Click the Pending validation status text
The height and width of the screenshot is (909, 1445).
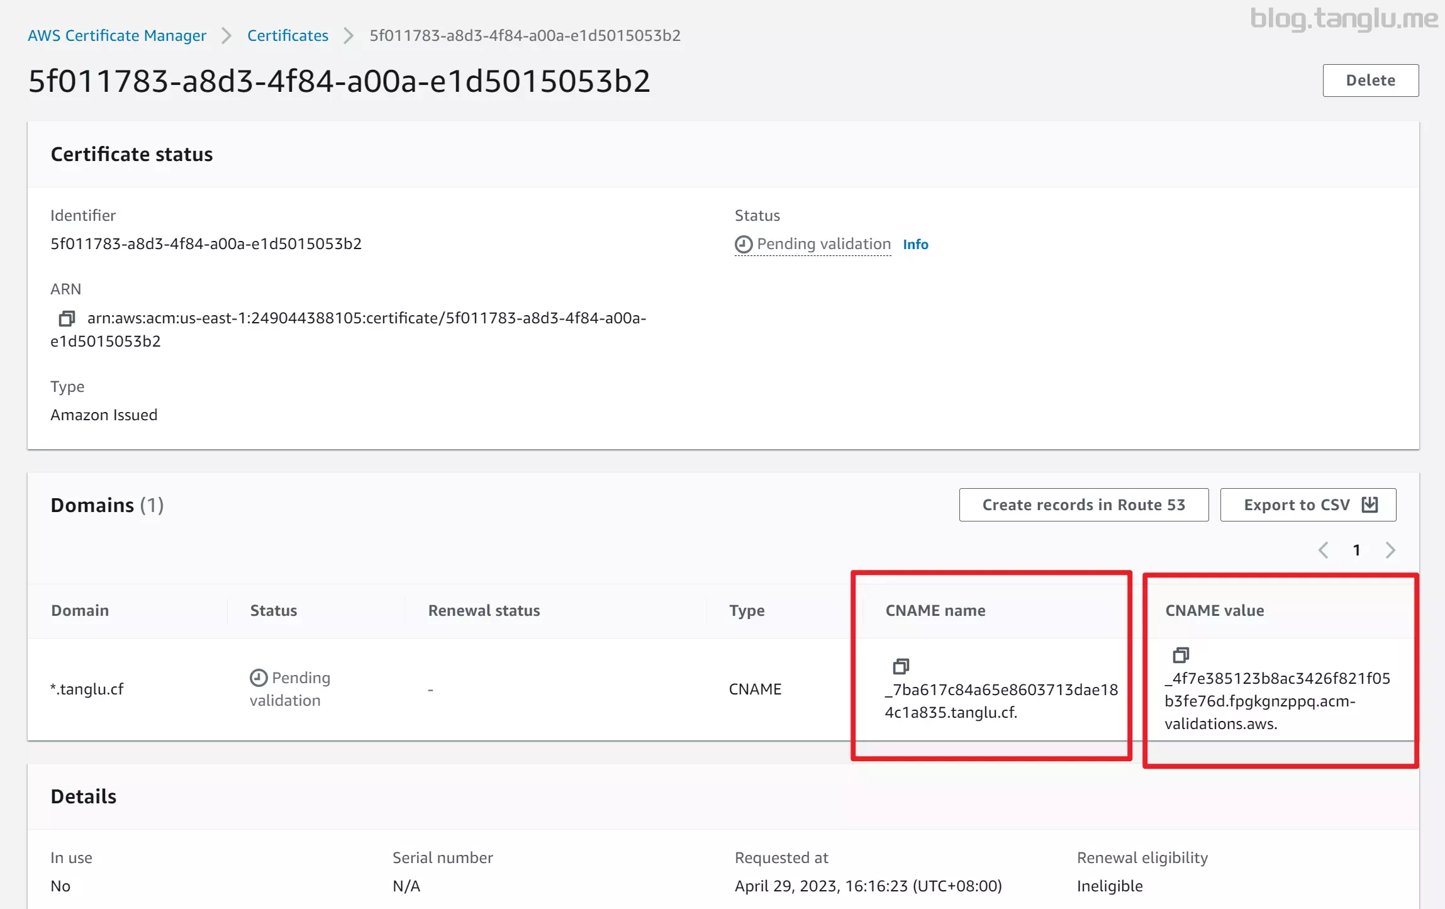[823, 244]
